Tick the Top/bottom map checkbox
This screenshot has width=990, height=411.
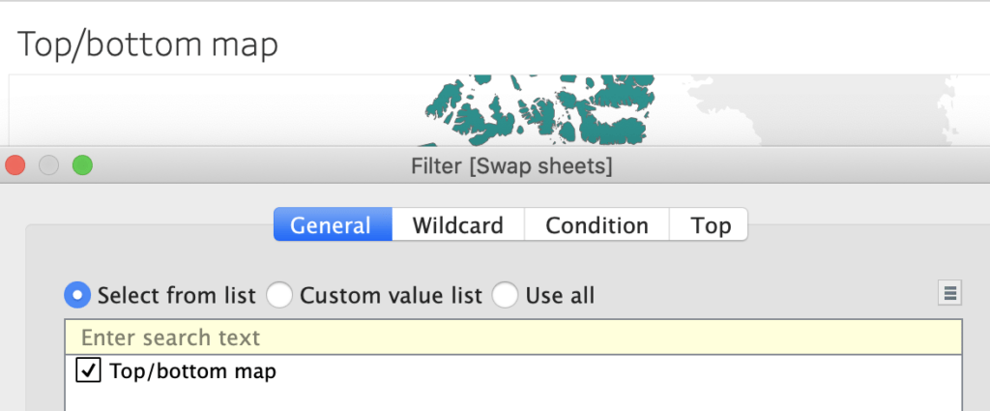pyautogui.click(x=87, y=370)
